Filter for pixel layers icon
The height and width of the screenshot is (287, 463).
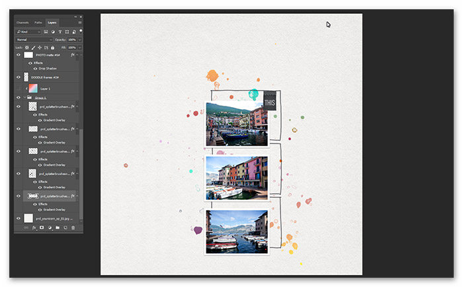click(46, 32)
